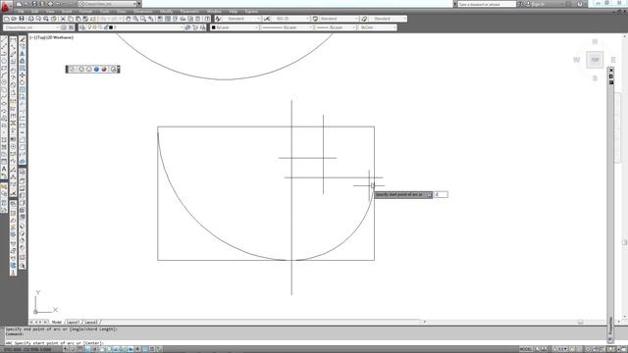Click the Copy clip icon in Standard toolbar
Image resolution: width=628 pixels, height=353 pixels.
pos(71,19)
